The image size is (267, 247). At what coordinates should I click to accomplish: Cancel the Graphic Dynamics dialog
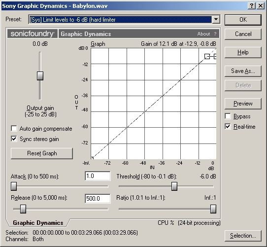[x=243, y=34]
